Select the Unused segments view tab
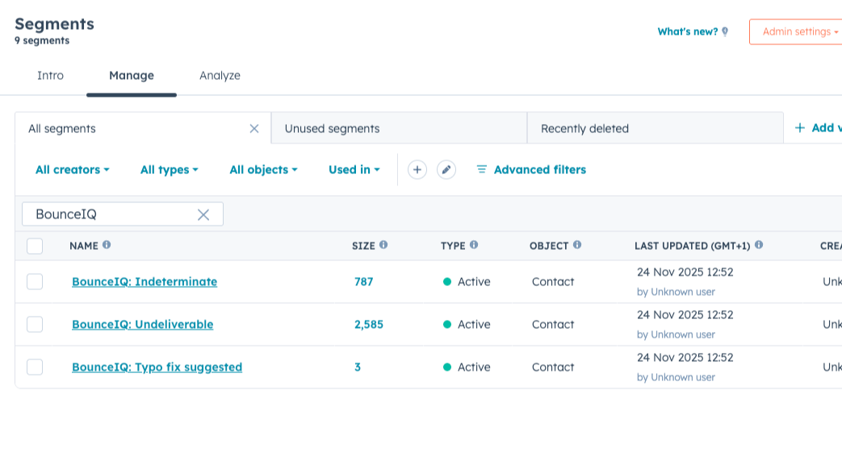Screen dimensions: 842x473 pyautogui.click(x=399, y=128)
